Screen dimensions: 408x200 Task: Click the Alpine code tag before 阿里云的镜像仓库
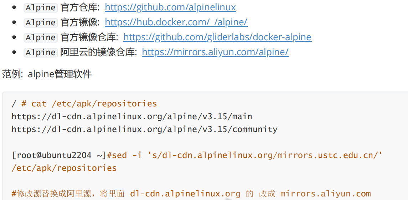click(41, 52)
